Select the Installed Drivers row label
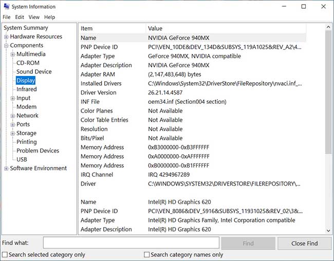The height and width of the screenshot is (261, 334). click(101, 84)
